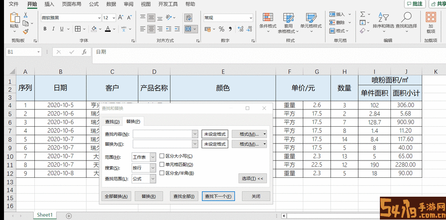
Task: Click the 查找下一个(F) button
Action: pyautogui.click(x=218, y=196)
